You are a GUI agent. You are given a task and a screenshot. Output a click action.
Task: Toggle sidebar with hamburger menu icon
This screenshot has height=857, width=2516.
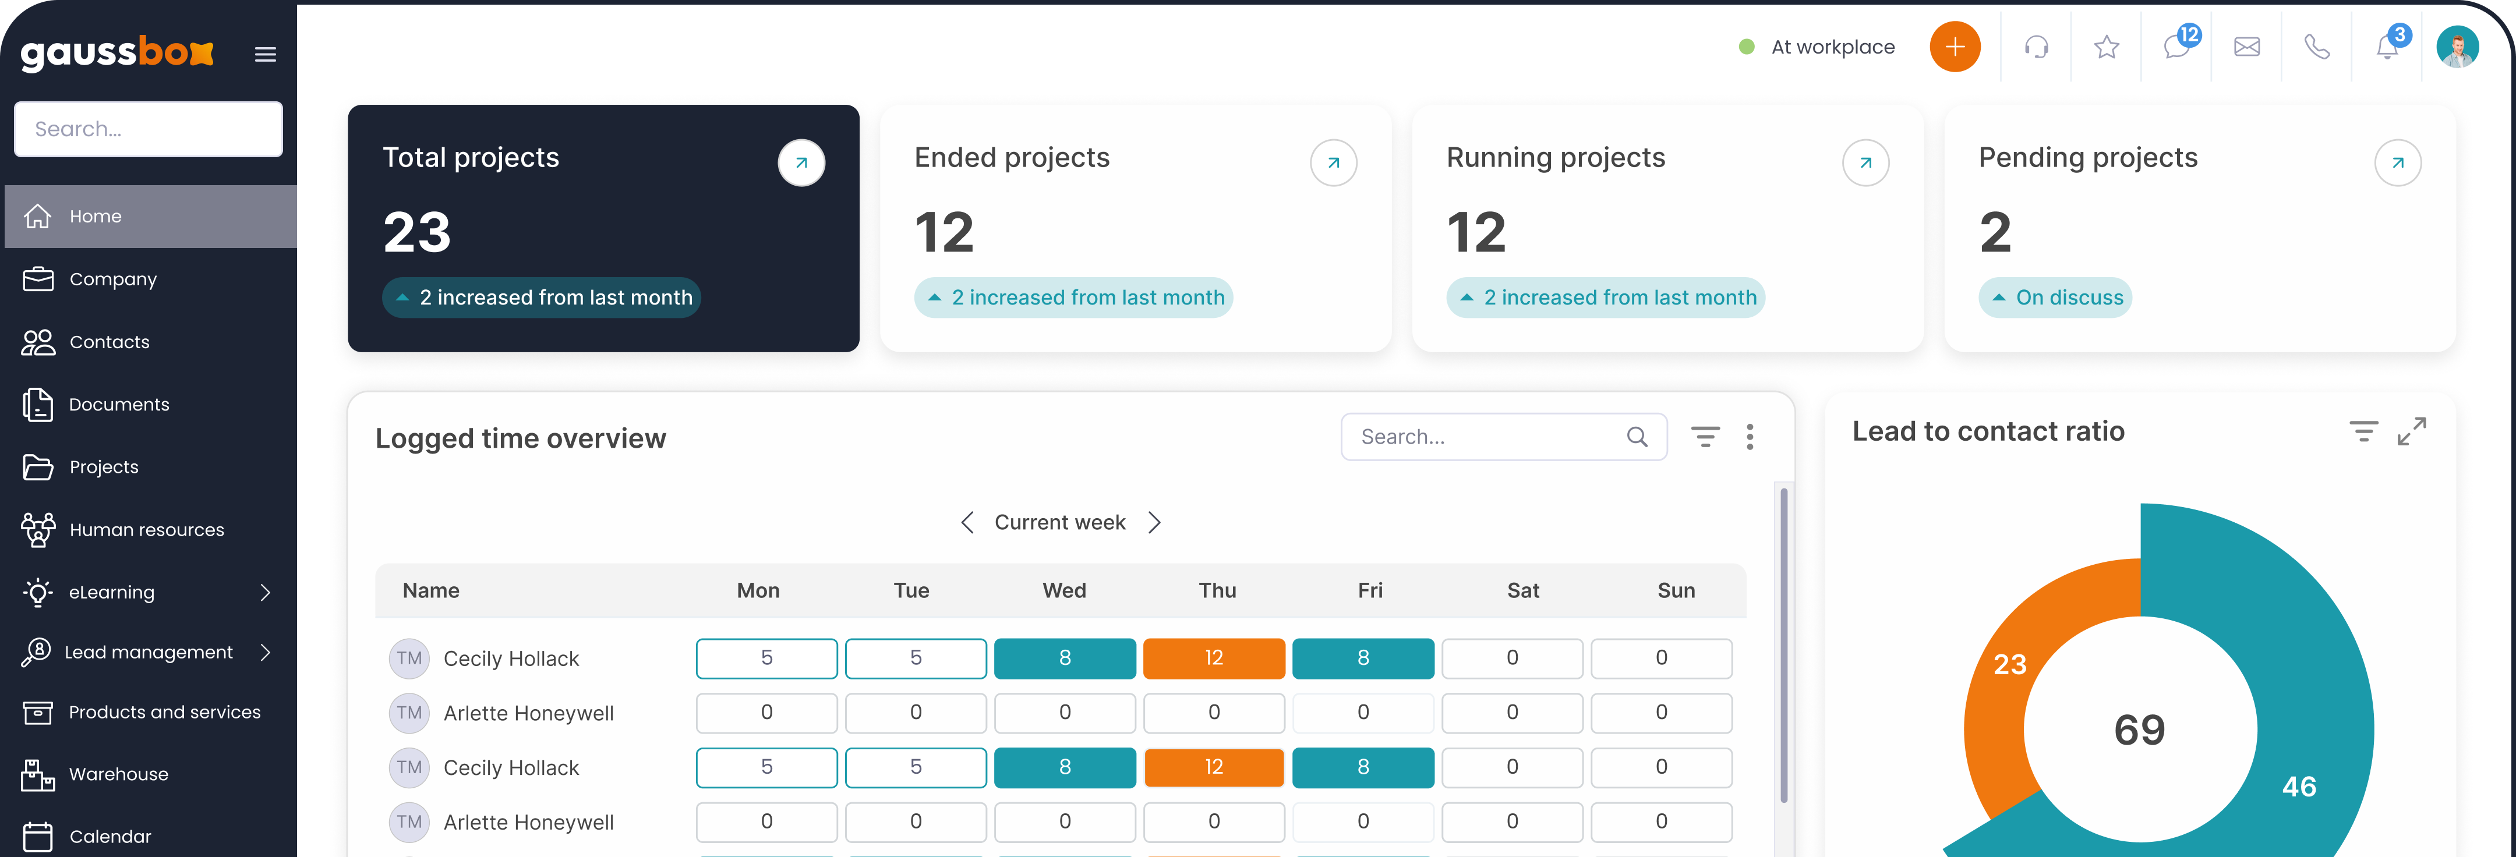click(266, 55)
